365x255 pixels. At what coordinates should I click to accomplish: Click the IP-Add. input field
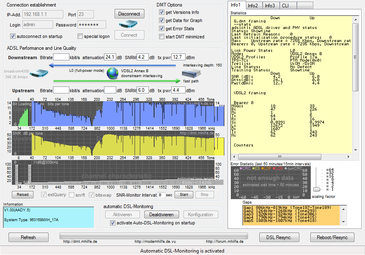coord(42,14)
